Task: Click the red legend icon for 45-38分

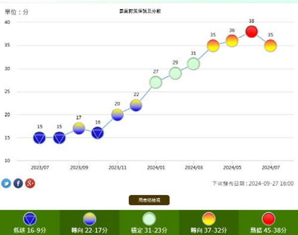Action: coord(268,219)
